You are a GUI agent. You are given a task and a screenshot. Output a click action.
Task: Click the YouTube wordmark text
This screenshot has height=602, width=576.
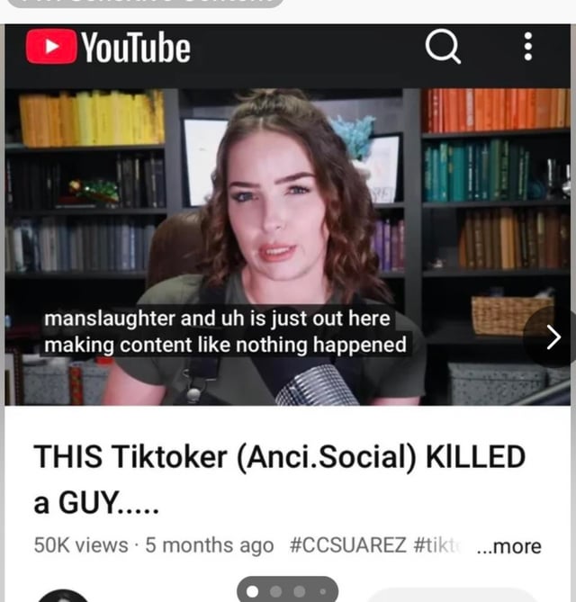136,47
